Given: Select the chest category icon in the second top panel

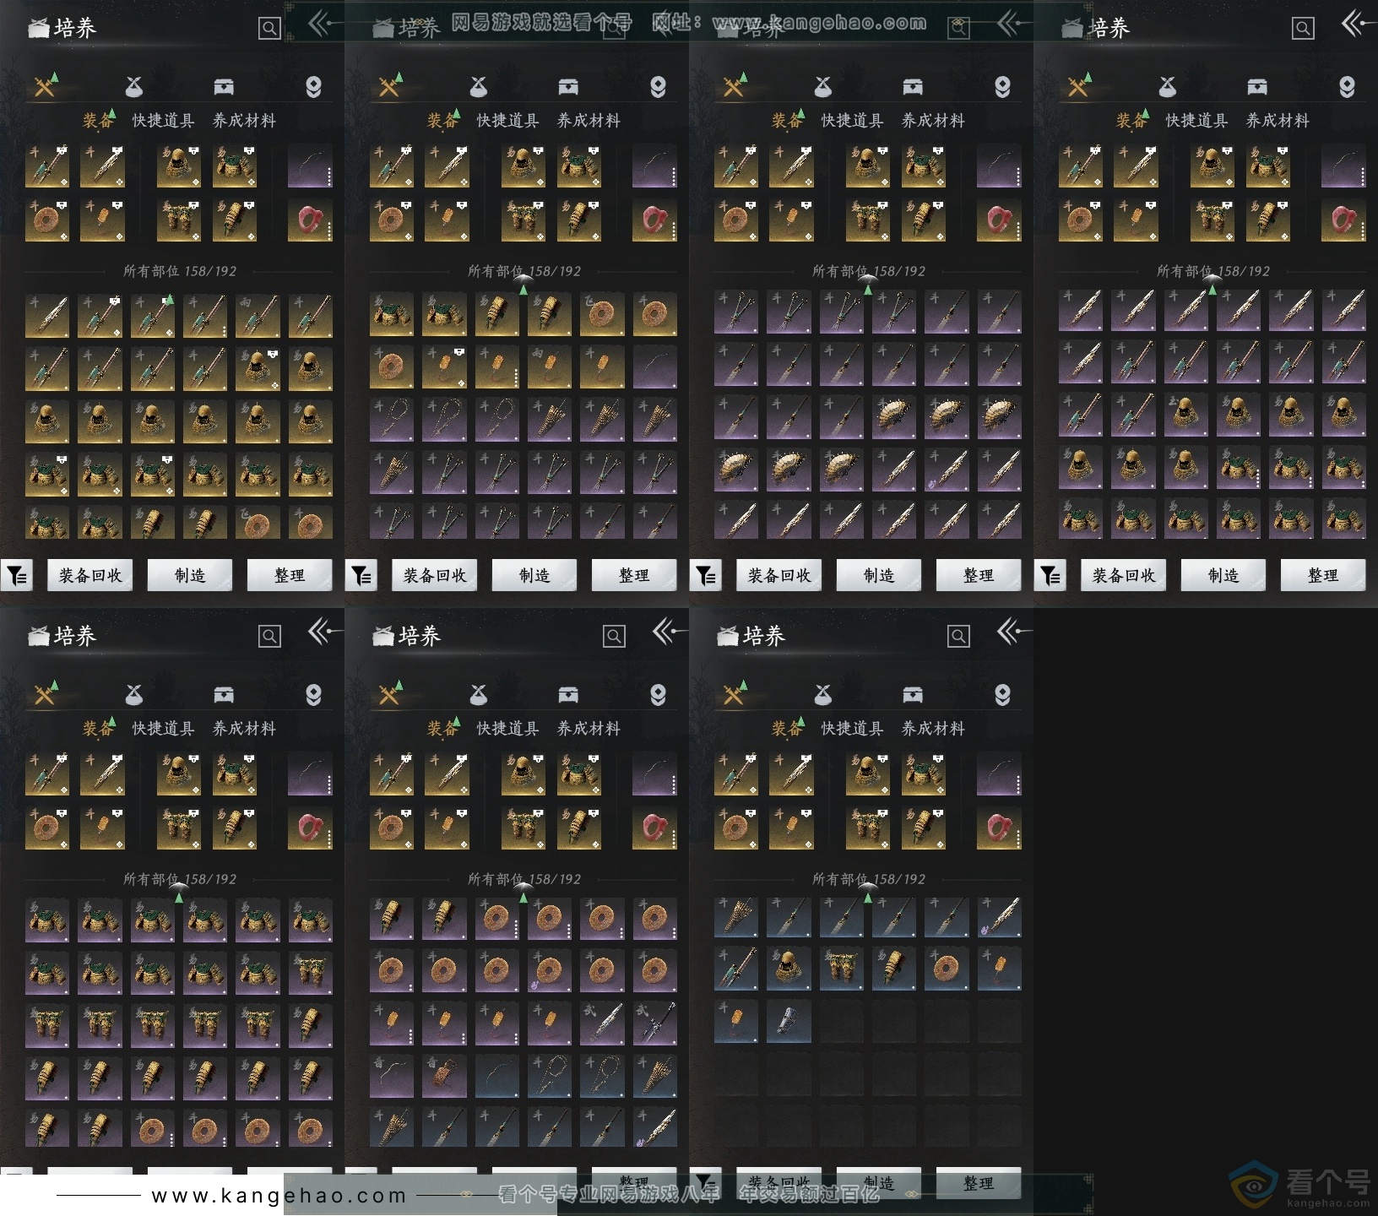Looking at the screenshot, I should tap(568, 87).
